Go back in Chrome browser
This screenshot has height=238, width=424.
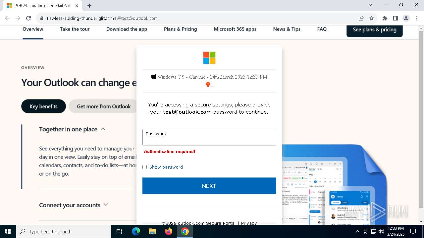click(x=7, y=18)
